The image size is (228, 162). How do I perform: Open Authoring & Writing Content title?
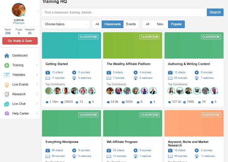(x=189, y=64)
